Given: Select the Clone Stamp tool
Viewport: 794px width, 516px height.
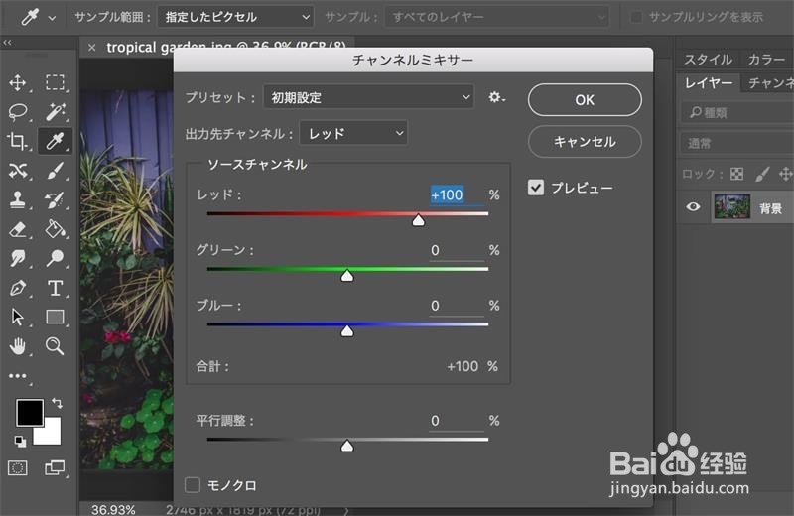Looking at the screenshot, I should (x=18, y=200).
